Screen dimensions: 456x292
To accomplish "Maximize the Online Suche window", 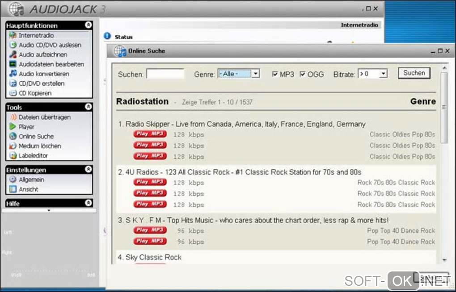I will pos(440,51).
